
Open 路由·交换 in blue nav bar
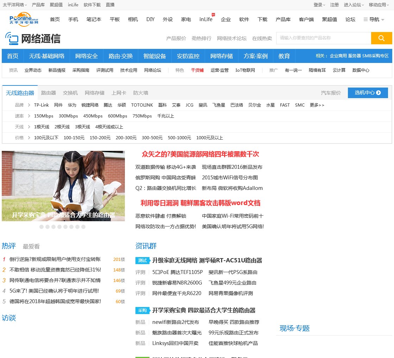121,56
